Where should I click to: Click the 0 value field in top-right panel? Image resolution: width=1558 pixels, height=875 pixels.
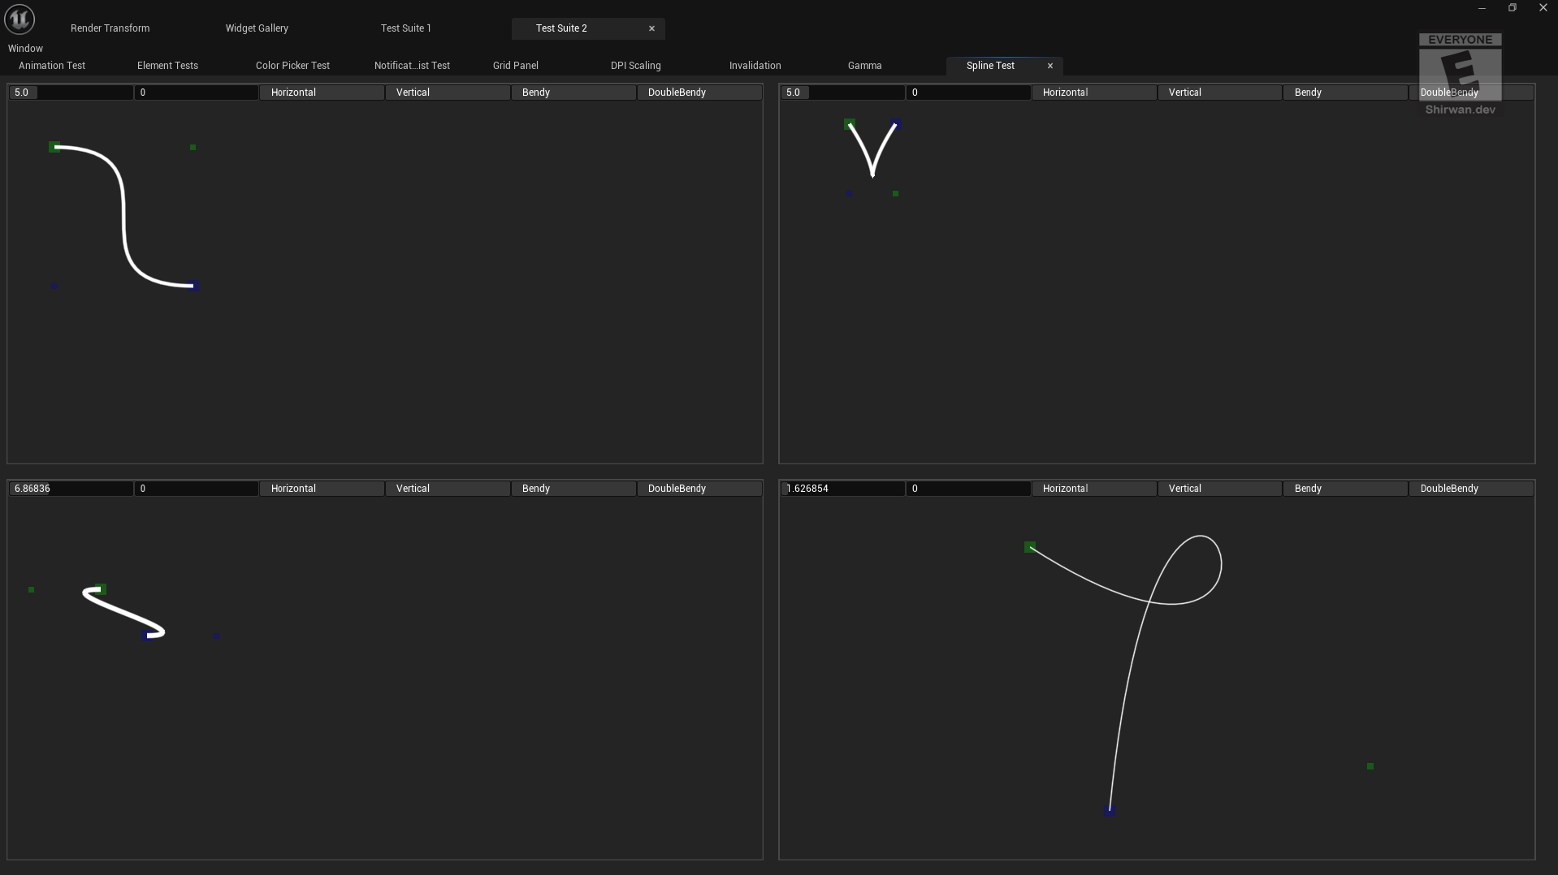pyautogui.click(x=969, y=93)
